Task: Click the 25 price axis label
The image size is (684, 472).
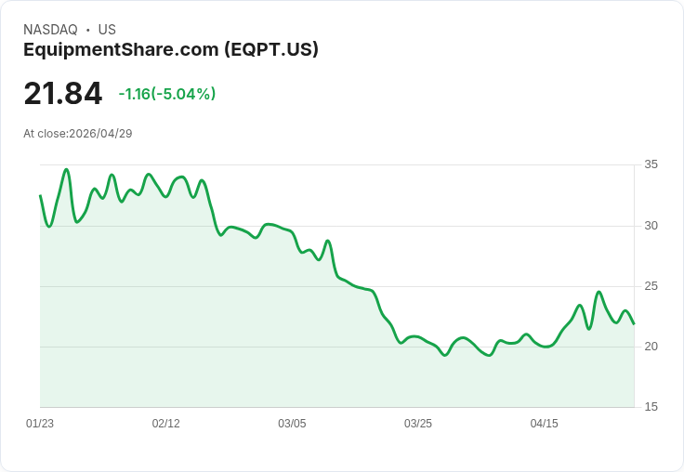Action: click(x=651, y=286)
